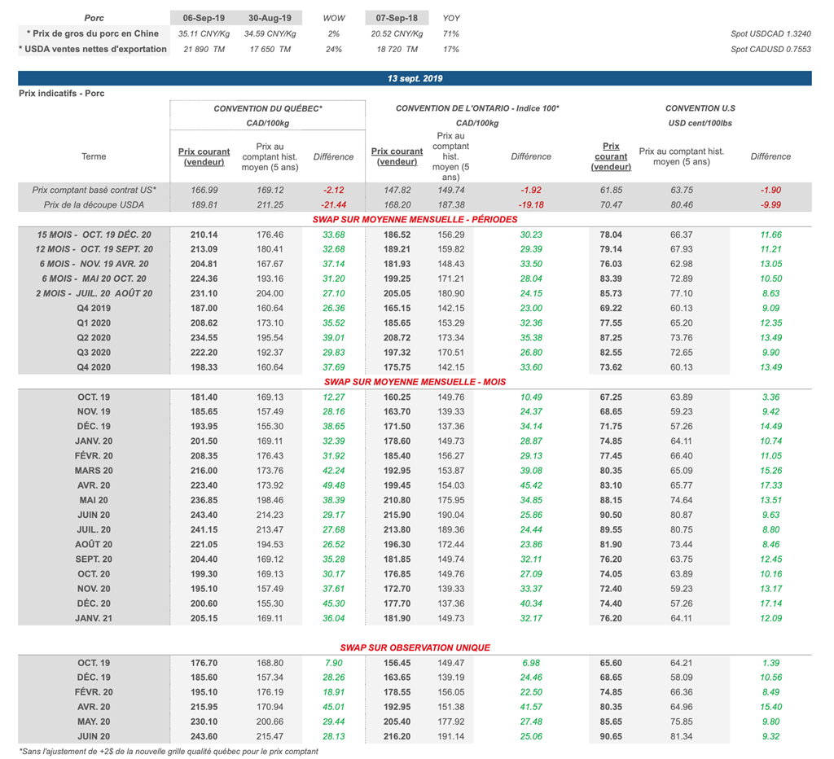Select the CONVENTION DU QUÉBEC* column heading

tap(268, 108)
